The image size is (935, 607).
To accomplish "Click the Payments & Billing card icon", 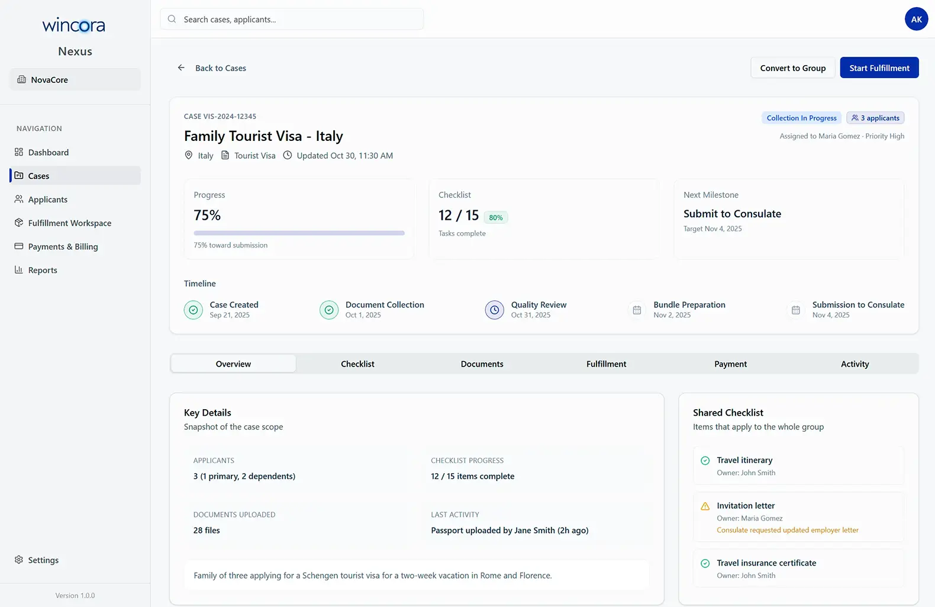I will (19, 246).
